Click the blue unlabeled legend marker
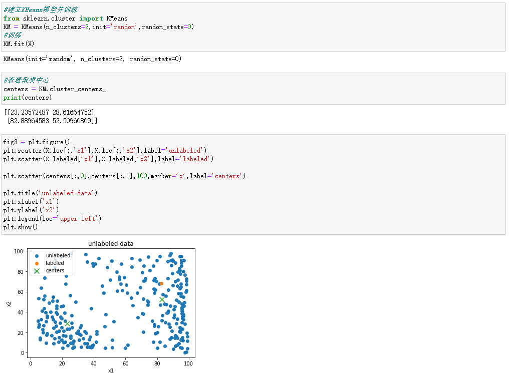Image resolution: width=511 pixels, height=376 pixels. tap(37, 256)
